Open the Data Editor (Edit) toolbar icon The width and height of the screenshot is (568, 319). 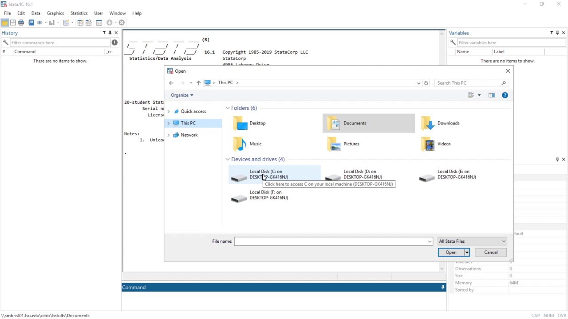coord(80,23)
